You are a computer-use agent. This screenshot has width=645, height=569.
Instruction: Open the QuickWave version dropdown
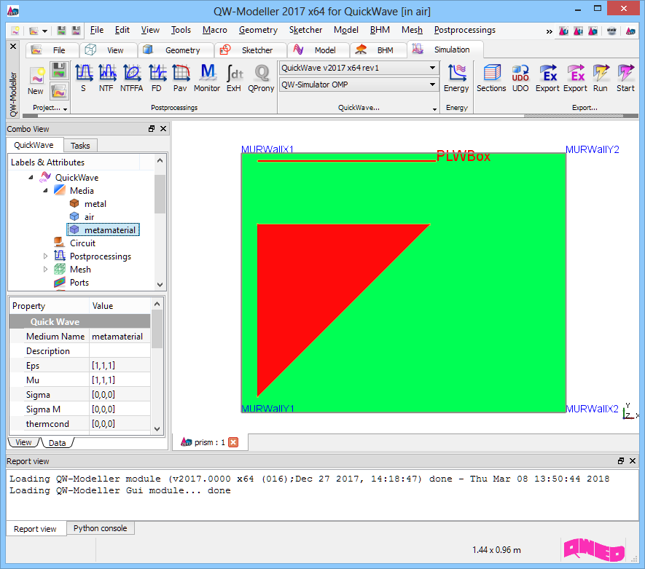pos(432,68)
